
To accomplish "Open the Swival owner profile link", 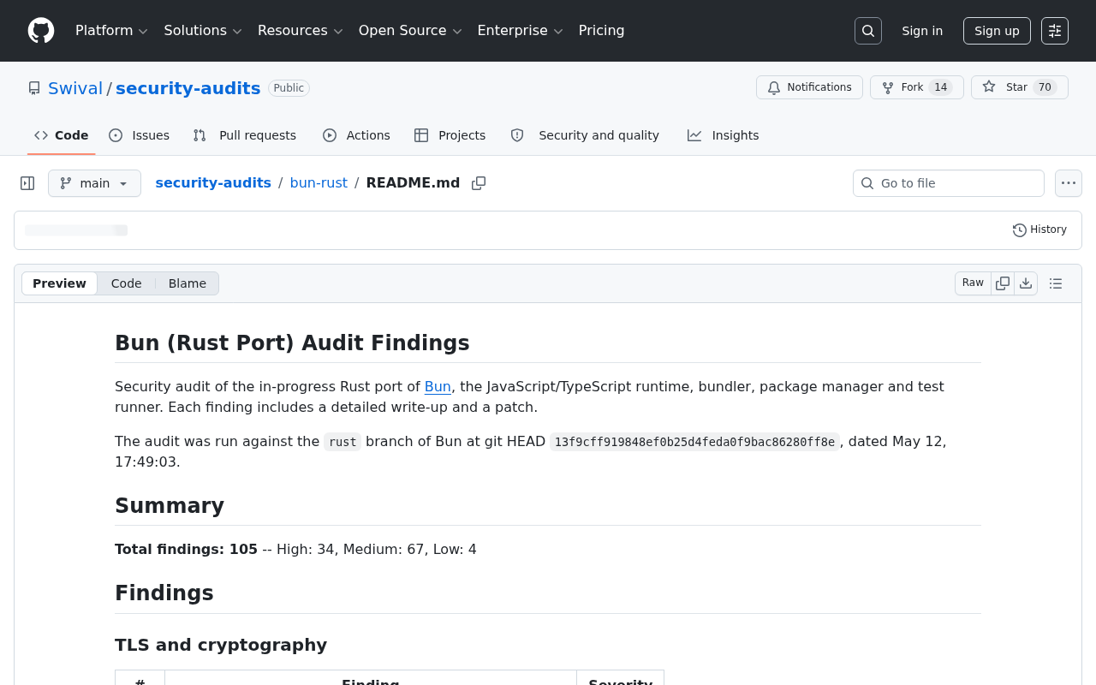I will [75, 88].
